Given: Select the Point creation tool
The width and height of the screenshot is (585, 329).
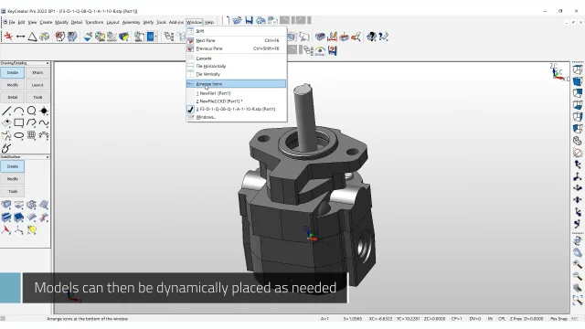Looking at the screenshot, I should click(44, 111).
